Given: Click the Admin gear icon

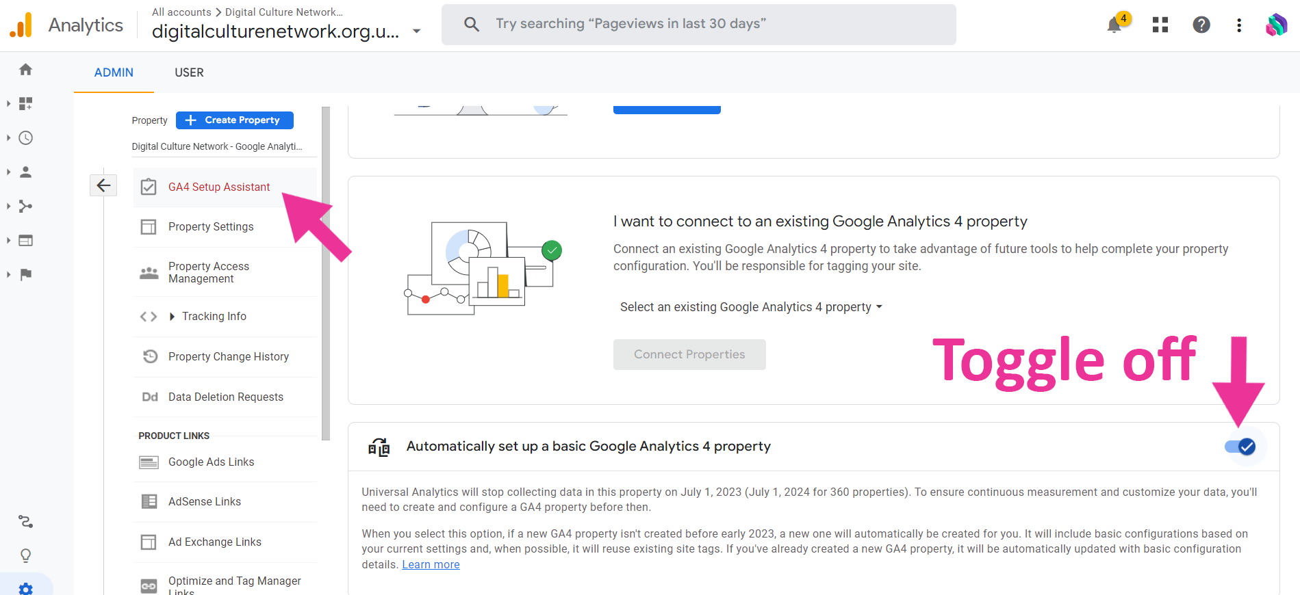Looking at the screenshot, I should click(x=26, y=588).
